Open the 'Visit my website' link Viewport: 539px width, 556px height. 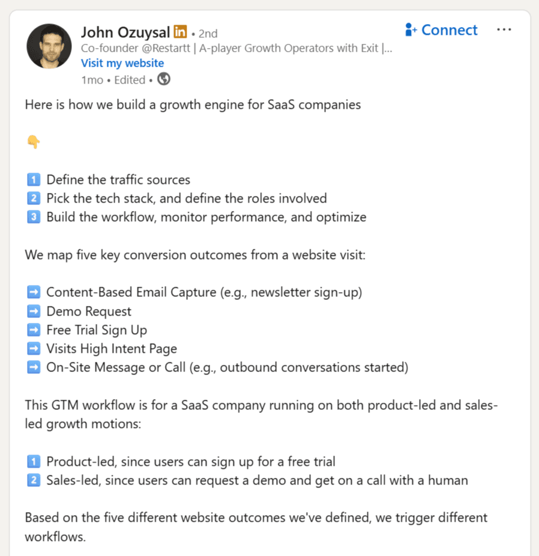pos(122,63)
